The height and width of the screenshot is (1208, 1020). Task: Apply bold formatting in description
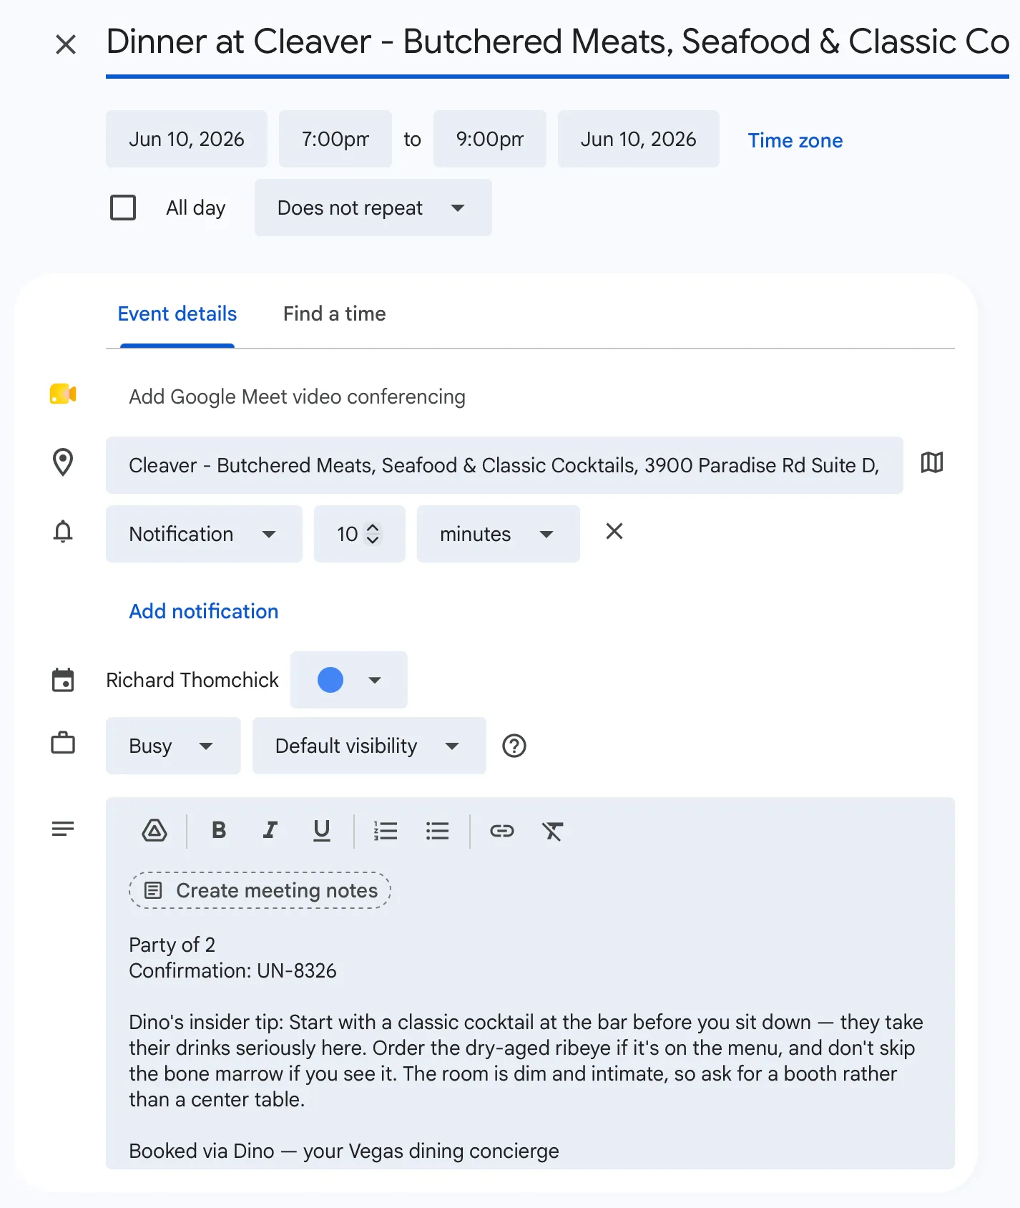219,830
